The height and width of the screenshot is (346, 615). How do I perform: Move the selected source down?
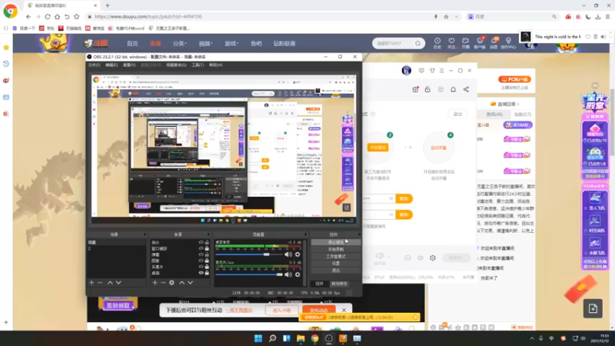point(190,282)
